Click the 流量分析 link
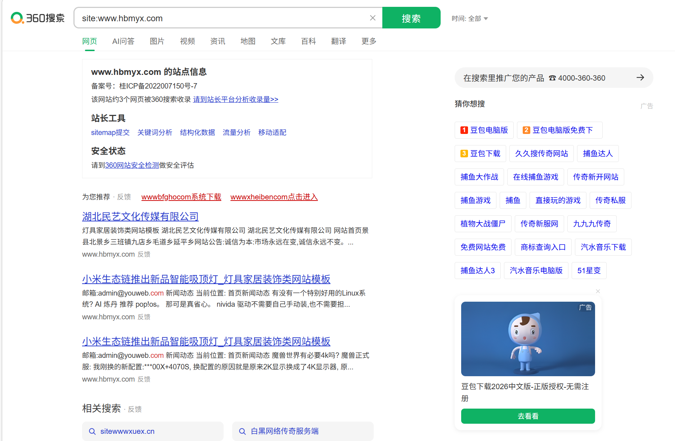The width and height of the screenshot is (675, 441). tap(237, 132)
